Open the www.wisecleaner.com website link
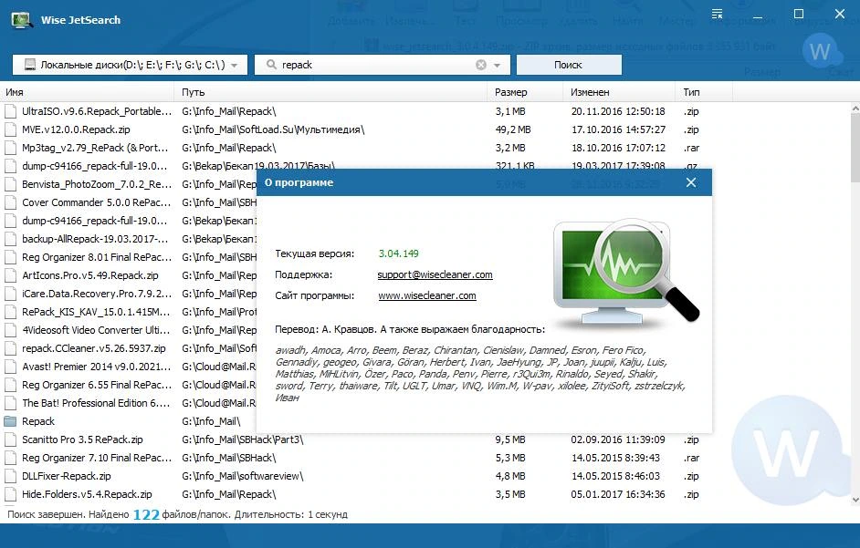 [427, 295]
